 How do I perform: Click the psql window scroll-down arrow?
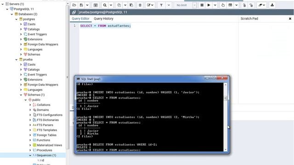[226, 150]
